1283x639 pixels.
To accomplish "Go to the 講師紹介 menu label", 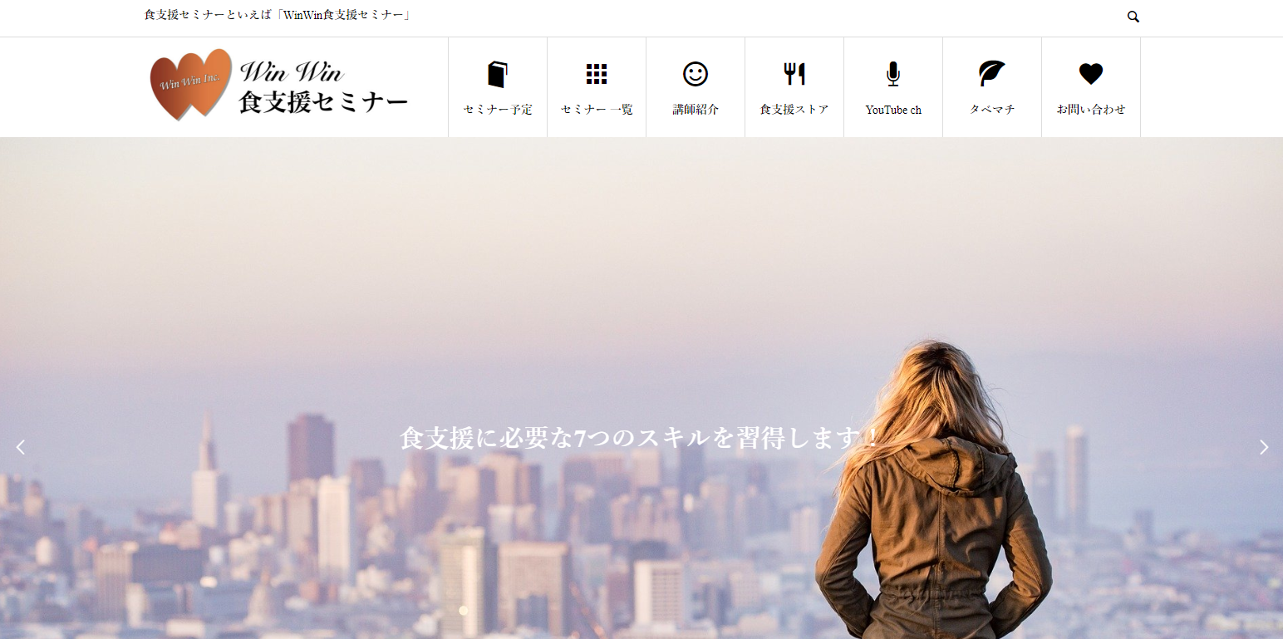I will (x=695, y=110).
